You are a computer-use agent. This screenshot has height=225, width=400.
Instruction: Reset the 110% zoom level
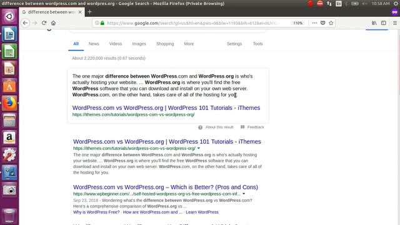(x=297, y=23)
